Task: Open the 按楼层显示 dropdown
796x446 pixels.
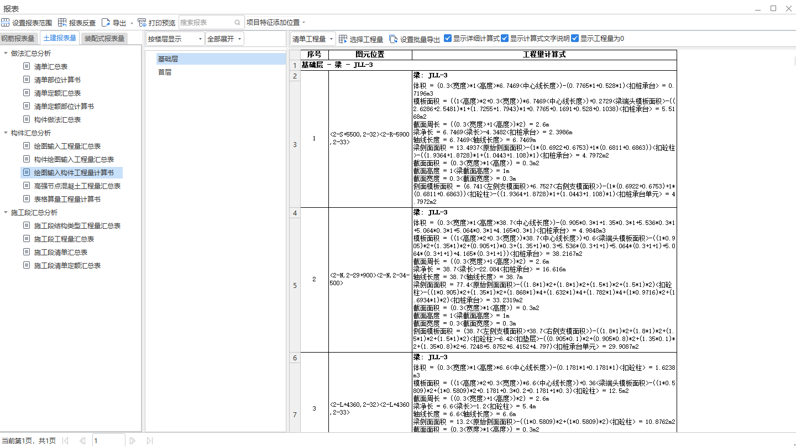Action: (175, 39)
